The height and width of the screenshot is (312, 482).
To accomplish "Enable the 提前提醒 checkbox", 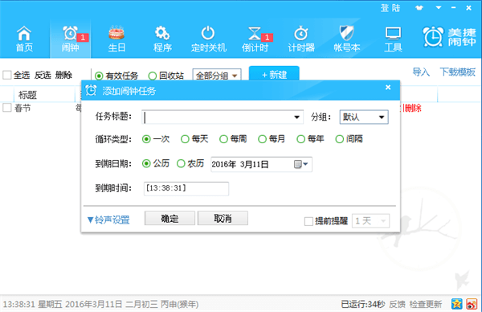I will point(308,221).
